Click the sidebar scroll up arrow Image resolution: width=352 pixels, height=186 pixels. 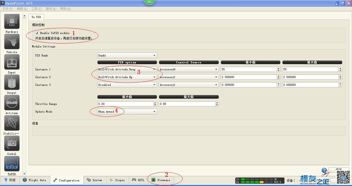pos(24,16)
